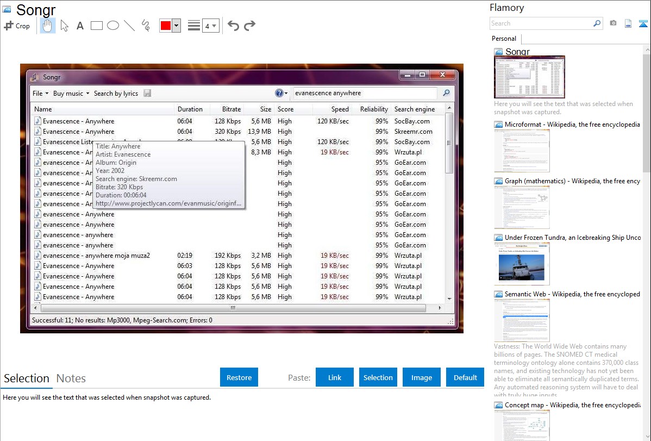Click the Songr snapshot icon in sidebar list
The image size is (651, 441).
pyautogui.click(x=498, y=52)
